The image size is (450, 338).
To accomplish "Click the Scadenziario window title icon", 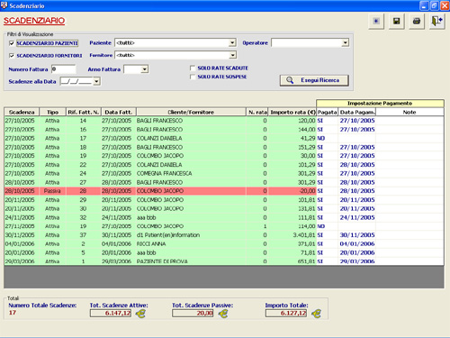I will pos(4,5).
